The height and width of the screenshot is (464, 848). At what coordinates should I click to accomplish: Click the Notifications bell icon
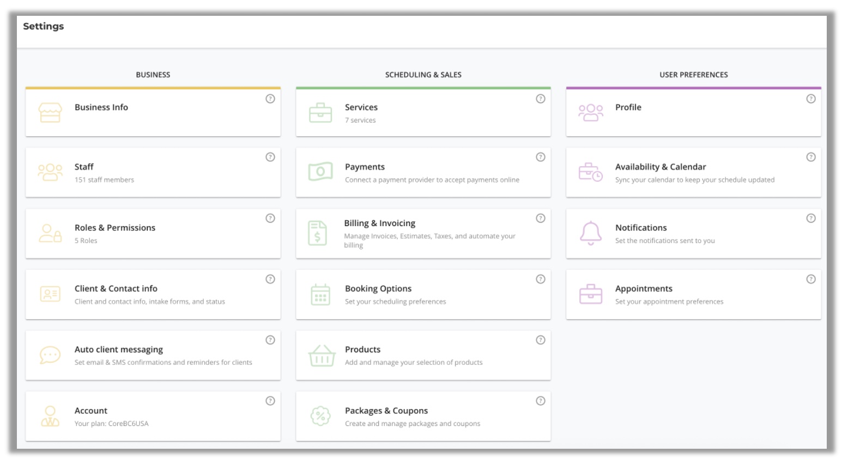point(591,234)
